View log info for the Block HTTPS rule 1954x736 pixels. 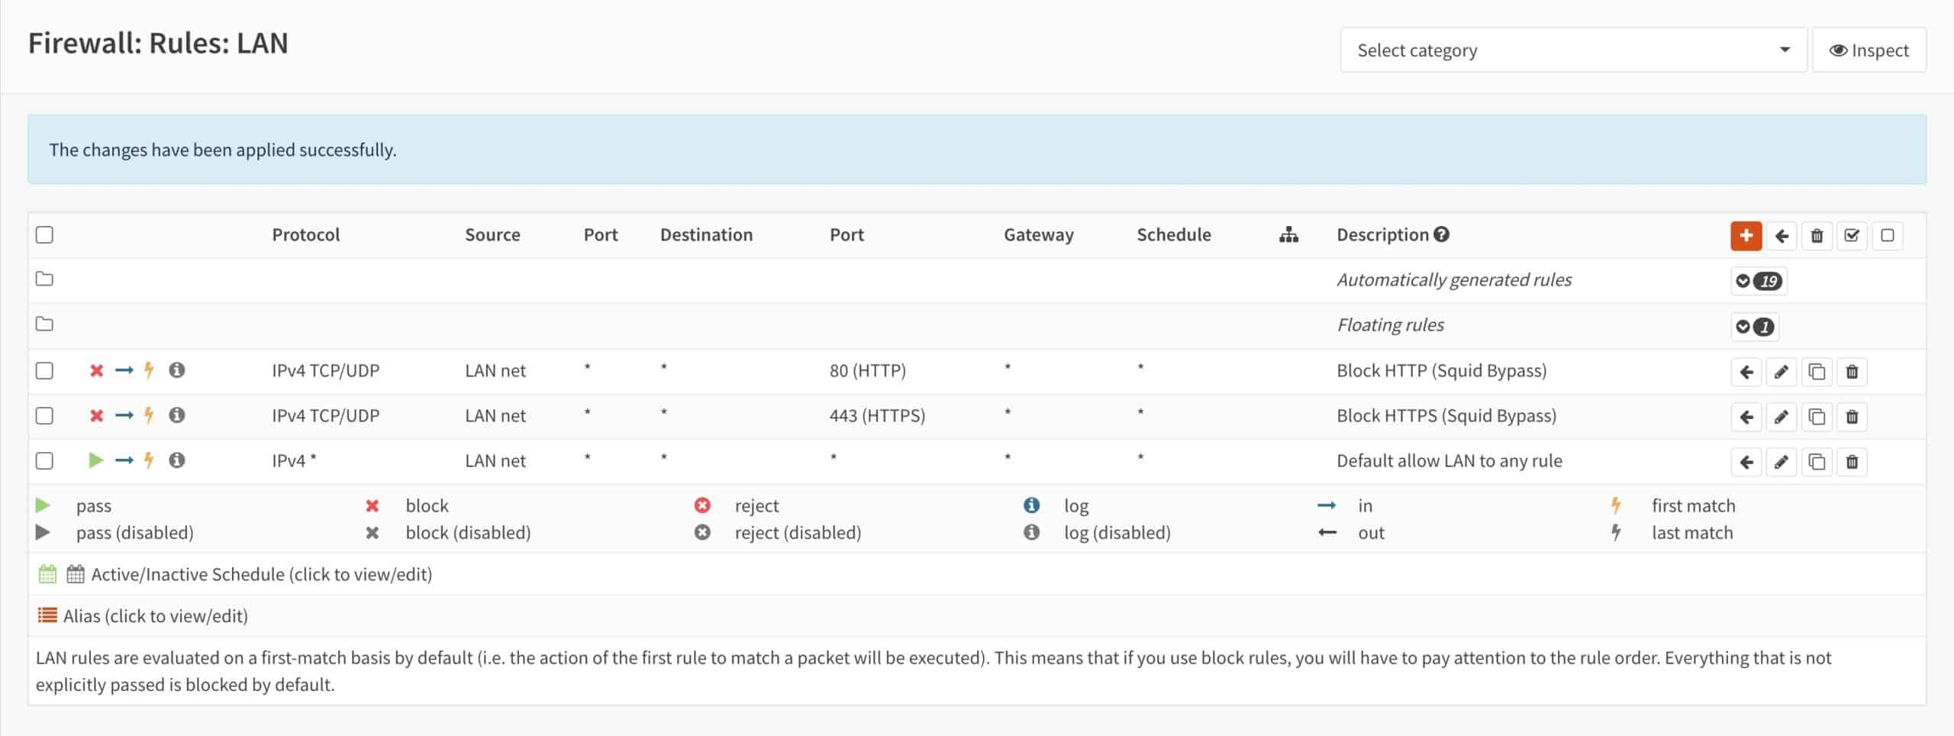[x=179, y=416]
